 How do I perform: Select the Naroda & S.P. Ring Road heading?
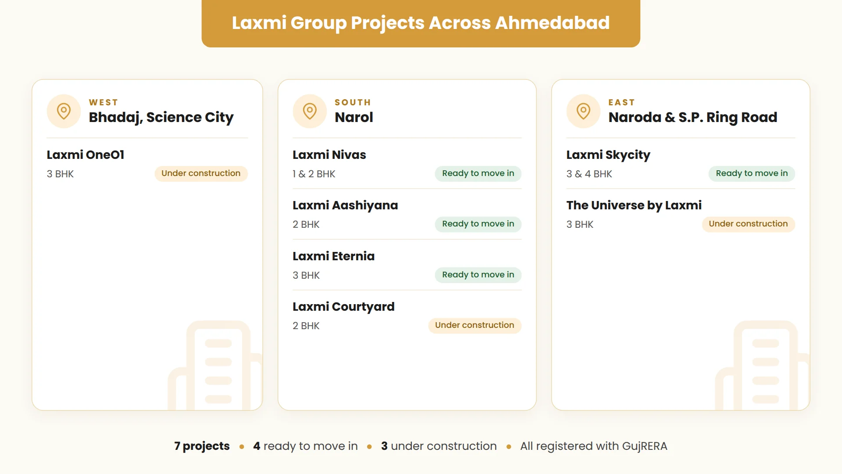click(x=692, y=117)
